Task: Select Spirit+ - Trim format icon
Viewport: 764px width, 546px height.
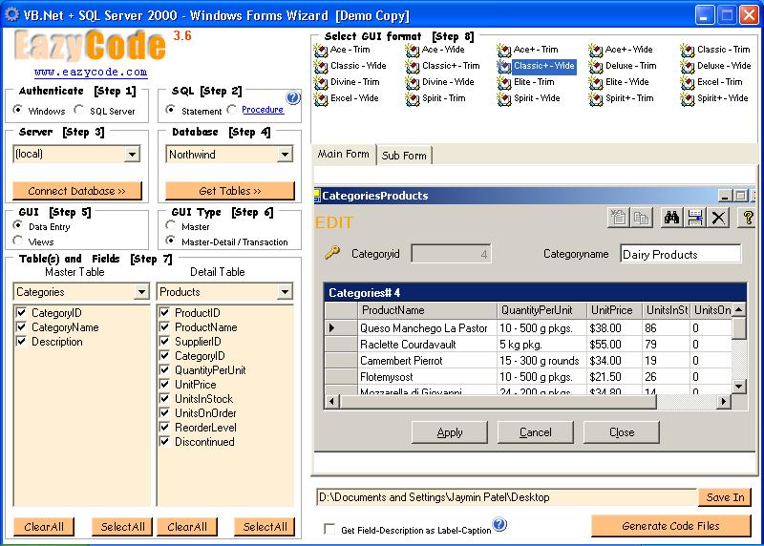Action: 595,98
